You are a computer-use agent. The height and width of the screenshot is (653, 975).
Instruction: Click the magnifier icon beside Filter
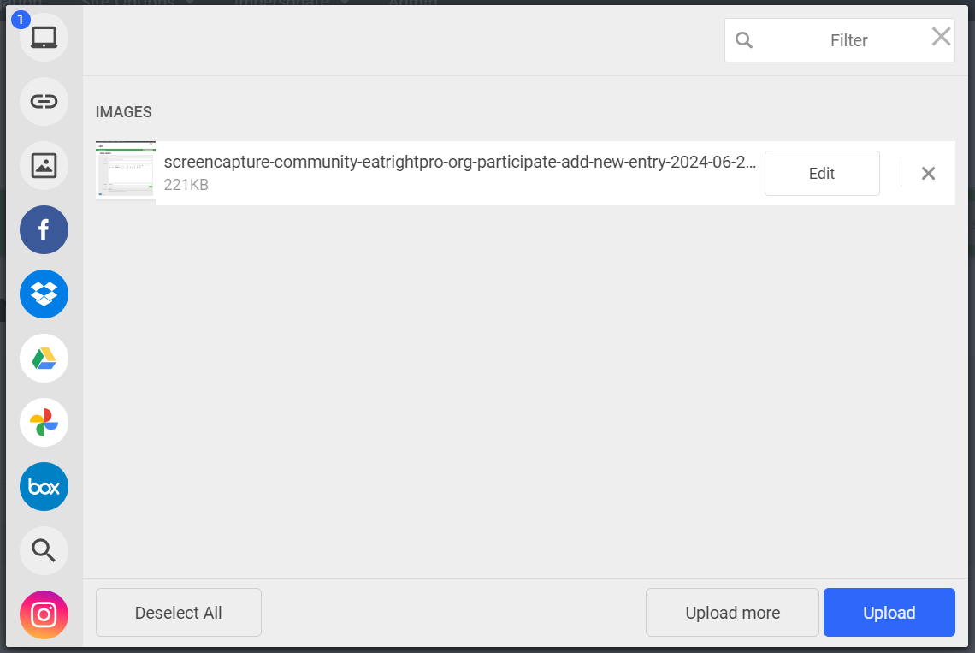[744, 40]
